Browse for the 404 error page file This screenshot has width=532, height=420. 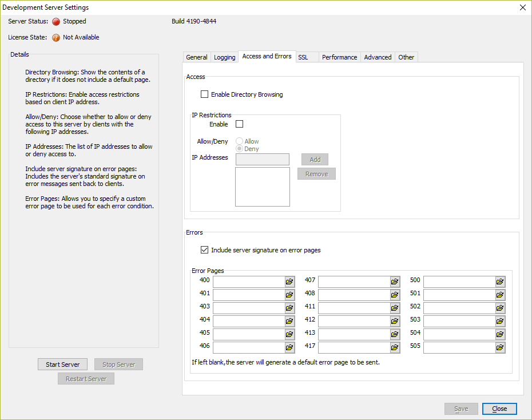[289, 321]
